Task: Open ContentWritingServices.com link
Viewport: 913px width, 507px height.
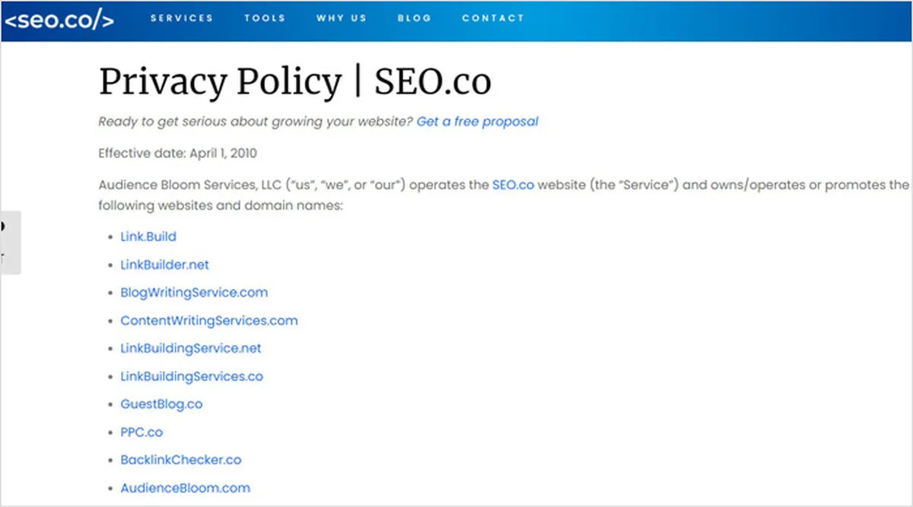Action: [209, 320]
